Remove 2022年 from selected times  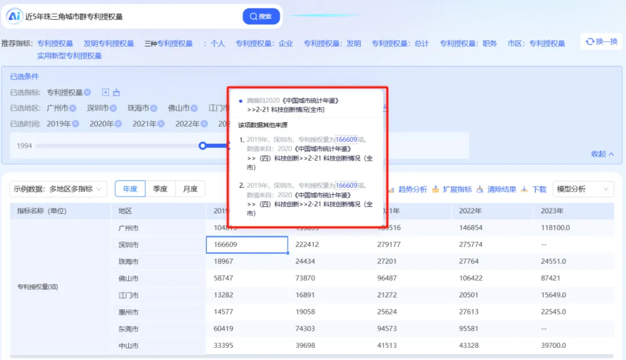[204, 124]
